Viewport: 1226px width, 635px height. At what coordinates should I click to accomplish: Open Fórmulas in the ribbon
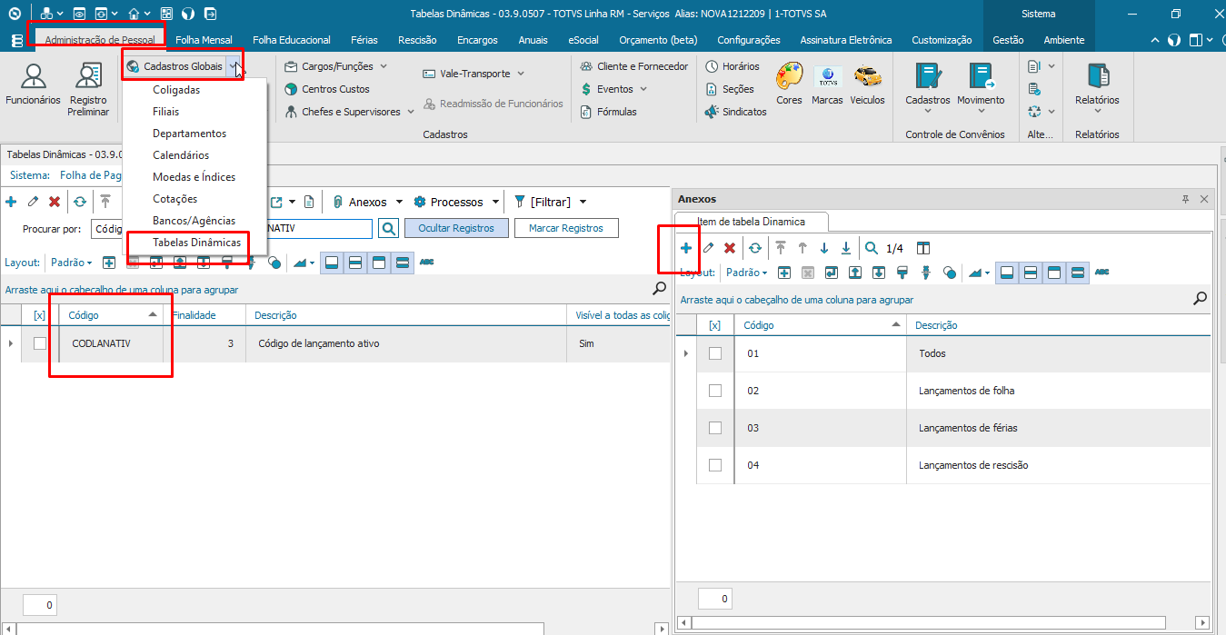pyautogui.click(x=608, y=112)
